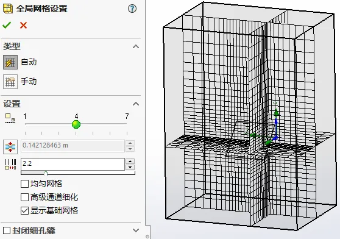Click the 2.2 ratio input field
Screen dimensions: 340x239
click(73, 164)
